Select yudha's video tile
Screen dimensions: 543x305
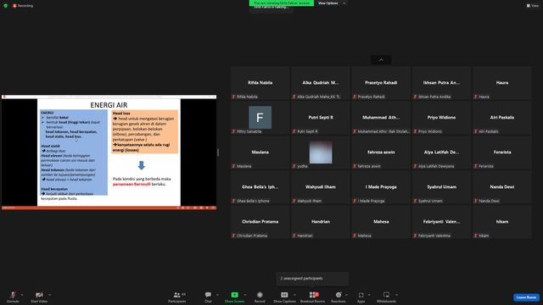tap(321, 152)
